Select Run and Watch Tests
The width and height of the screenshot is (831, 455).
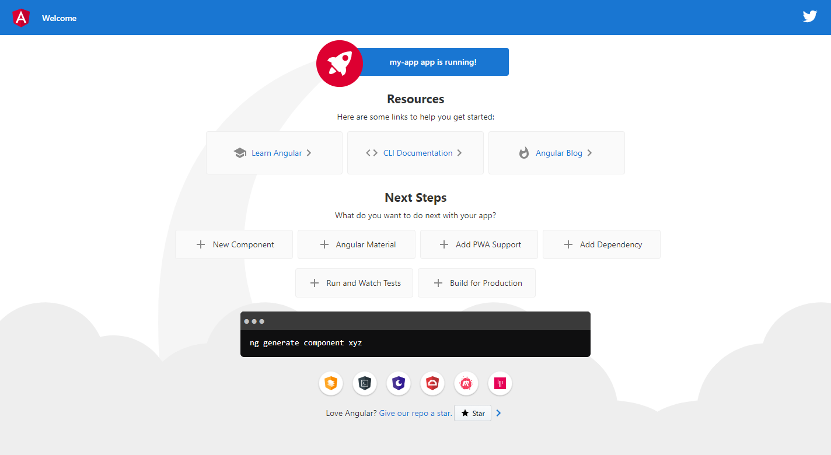pyautogui.click(x=354, y=283)
